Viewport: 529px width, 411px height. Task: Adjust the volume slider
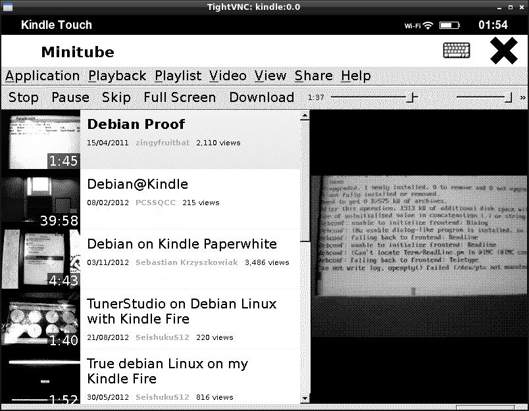(484, 98)
